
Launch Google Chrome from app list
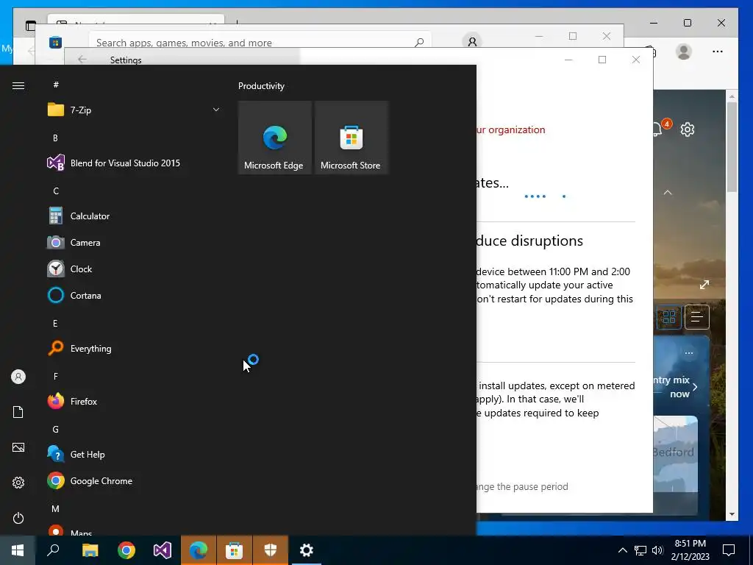click(x=134, y=481)
